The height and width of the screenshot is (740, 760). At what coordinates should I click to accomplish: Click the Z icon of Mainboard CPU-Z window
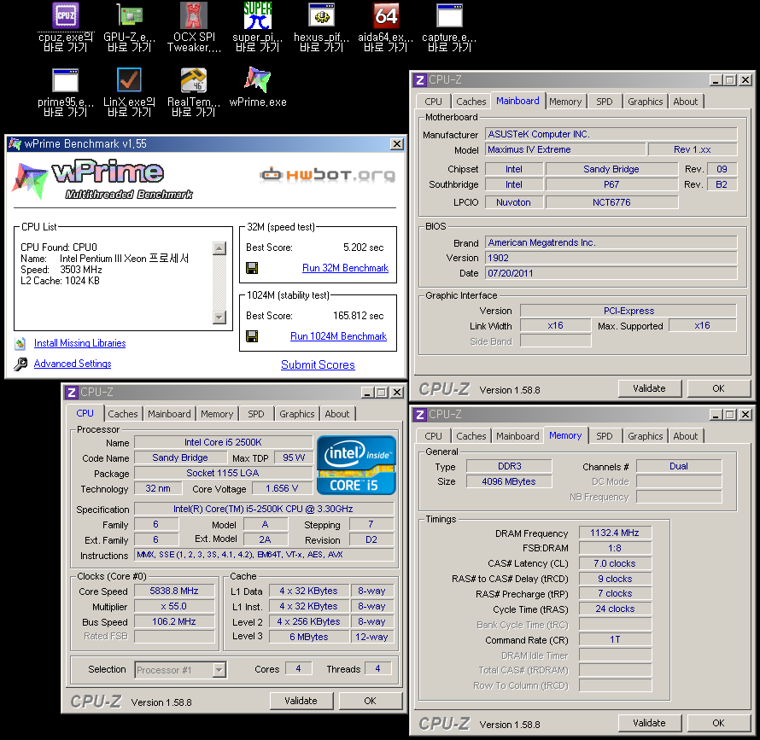[x=420, y=80]
